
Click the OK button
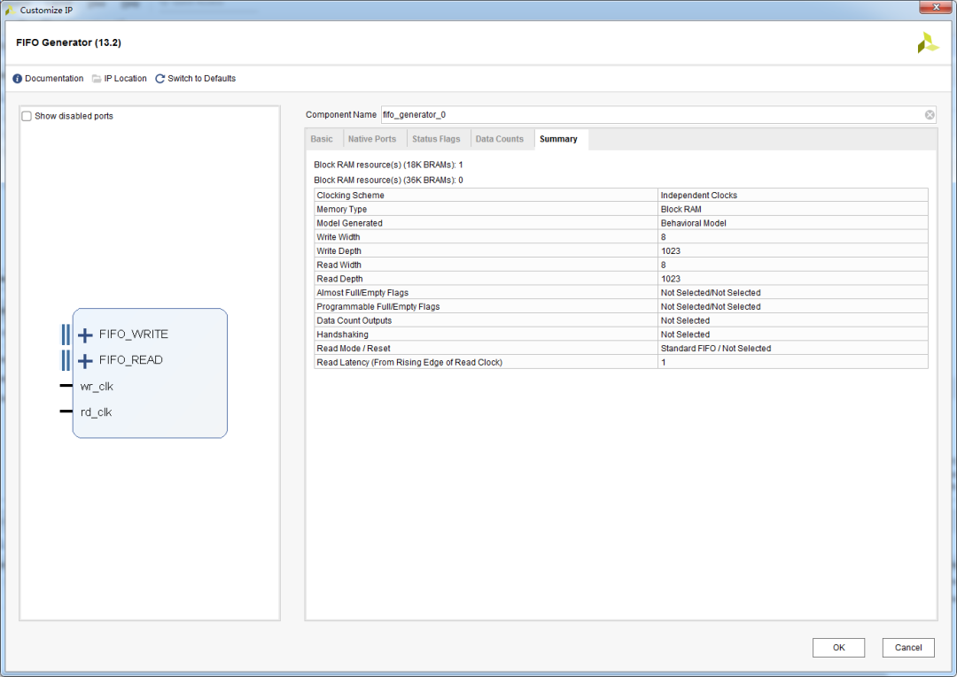pos(838,648)
